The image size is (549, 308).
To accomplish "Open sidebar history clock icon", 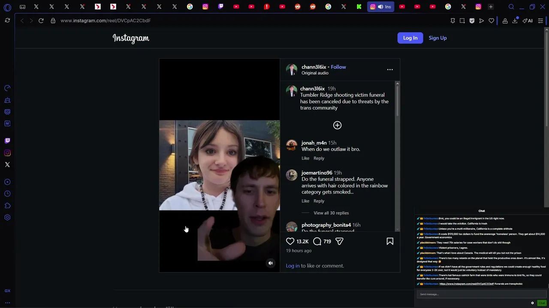I will (x=7, y=194).
